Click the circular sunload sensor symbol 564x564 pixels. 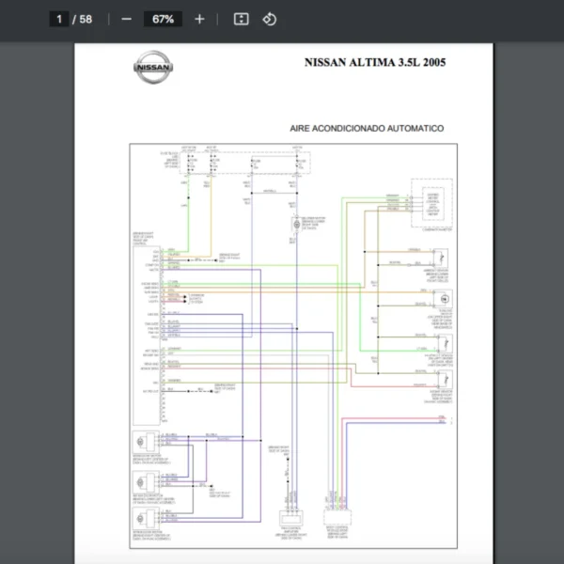click(442, 298)
